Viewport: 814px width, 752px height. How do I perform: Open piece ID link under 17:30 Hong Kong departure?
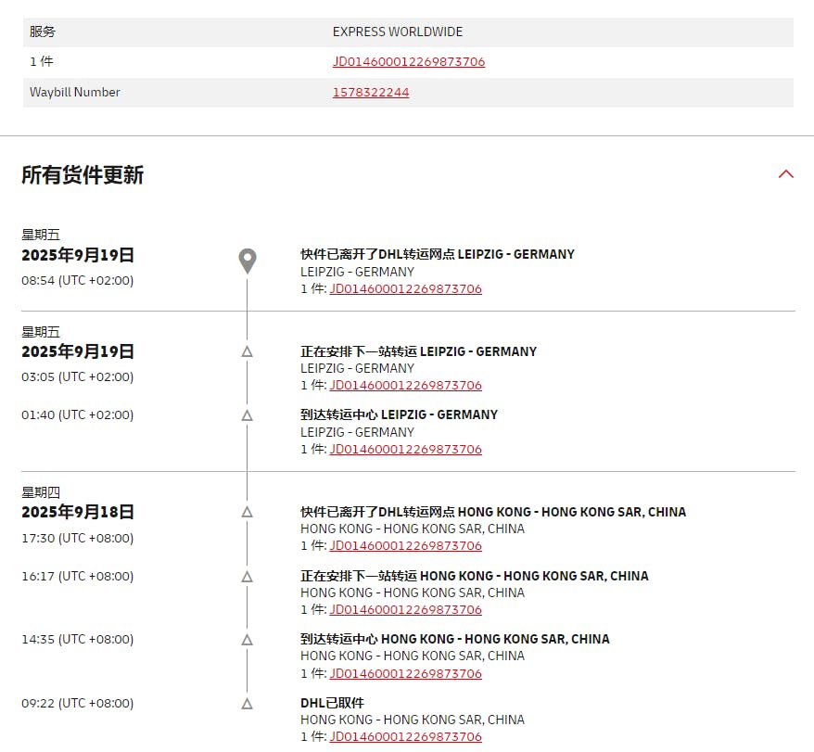click(x=405, y=545)
